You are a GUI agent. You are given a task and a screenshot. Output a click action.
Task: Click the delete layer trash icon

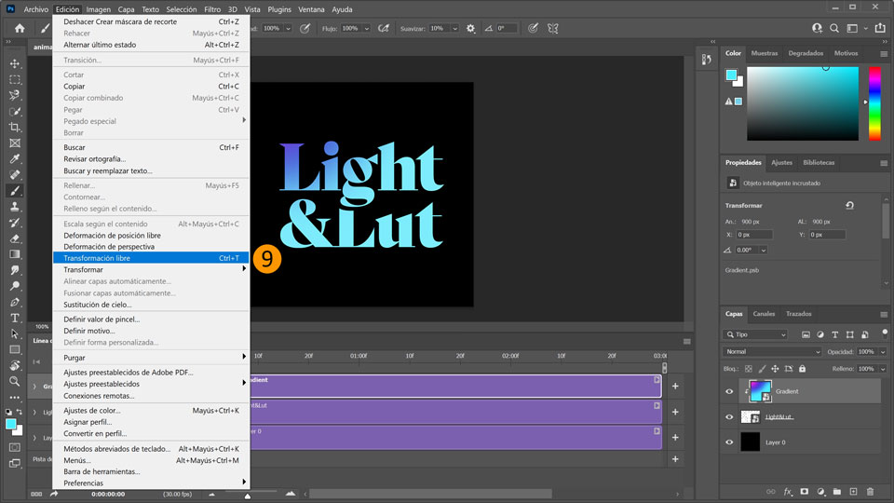870,491
